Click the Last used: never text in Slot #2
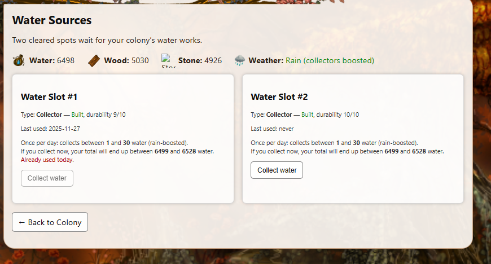The height and width of the screenshot is (264, 491). tap(272, 129)
